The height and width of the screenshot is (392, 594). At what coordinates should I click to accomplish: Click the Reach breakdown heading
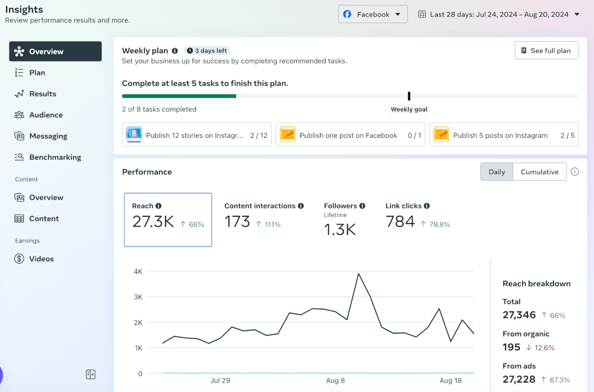(x=536, y=283)
